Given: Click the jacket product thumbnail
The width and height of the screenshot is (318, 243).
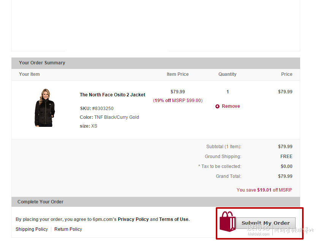Looking at the screenshot, I should [45, 108].
